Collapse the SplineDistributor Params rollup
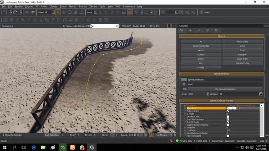 pos(222,101)
